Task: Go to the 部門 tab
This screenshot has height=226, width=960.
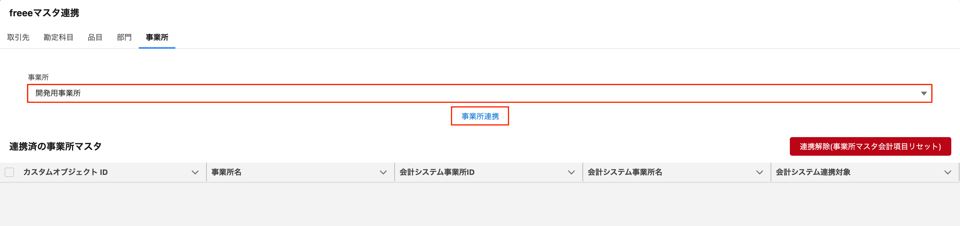Action: 124,37
